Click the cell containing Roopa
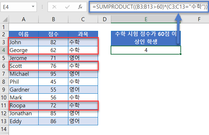The width and height of the screenshot is (209, 135). 24,106
